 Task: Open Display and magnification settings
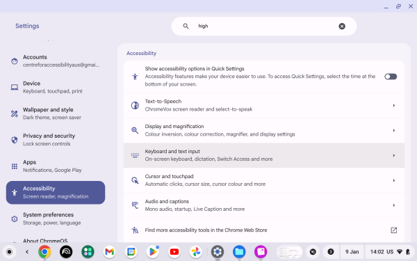(264, 131)
